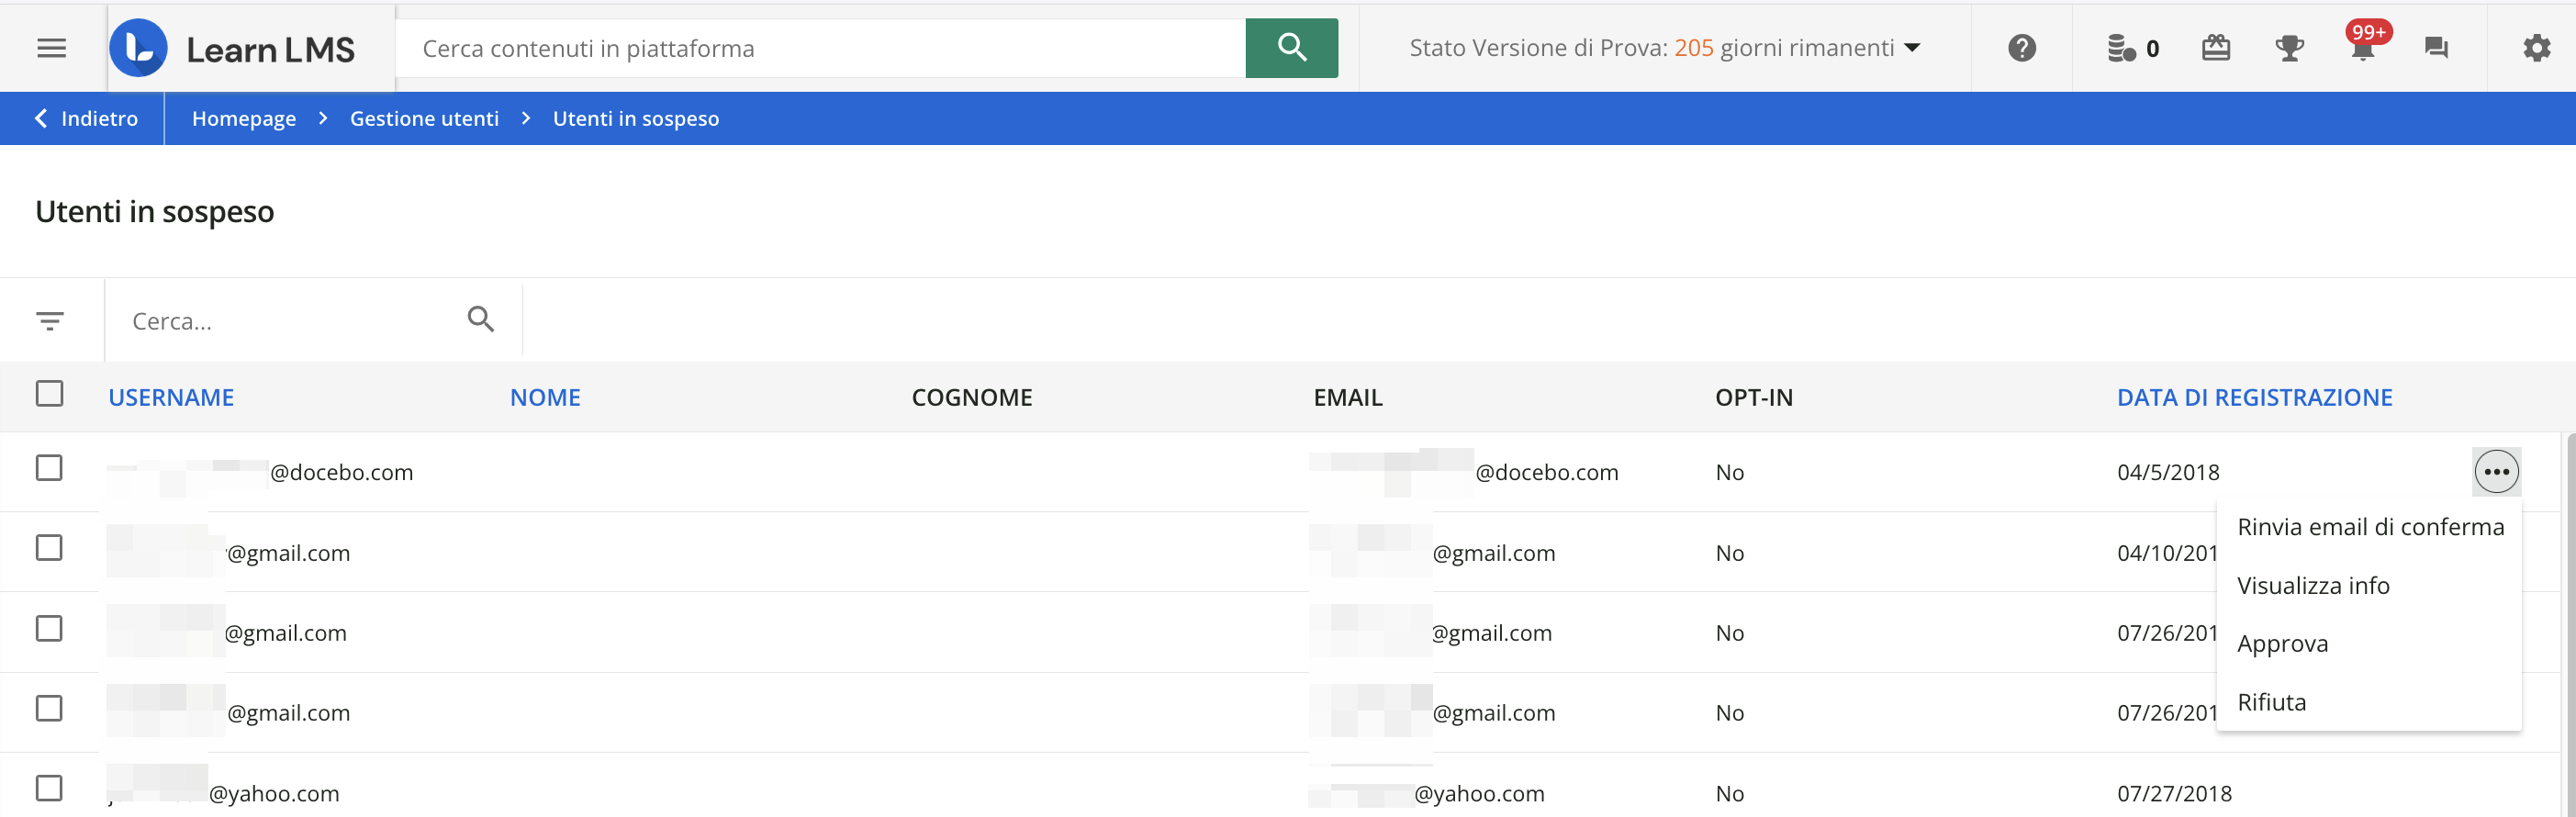This screenshot has height=817, width=2576.
Task: Open the trophy gamification icon
Action: (2289, 48)
